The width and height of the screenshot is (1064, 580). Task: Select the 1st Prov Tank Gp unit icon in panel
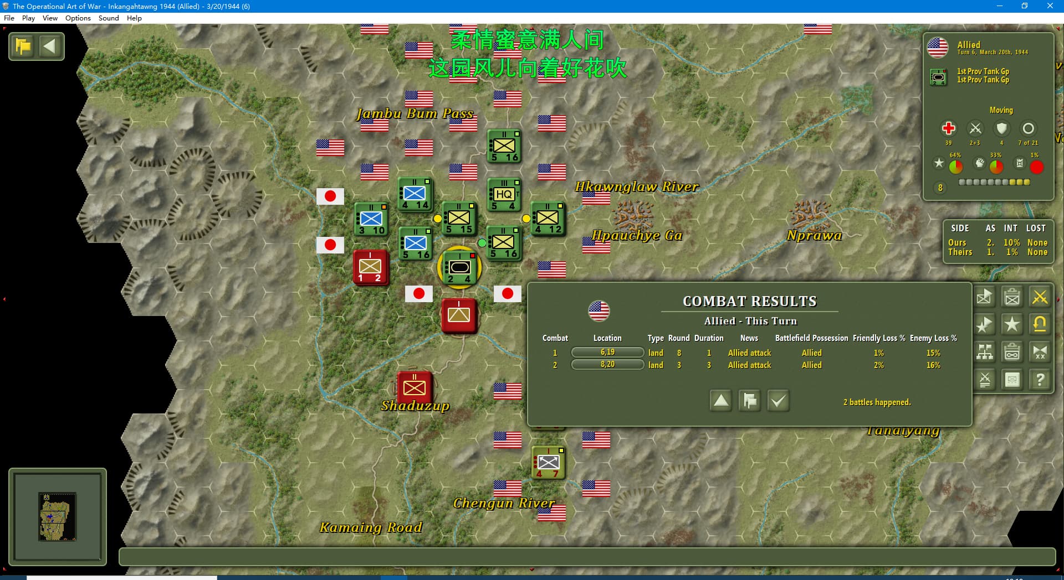[938, 76]
